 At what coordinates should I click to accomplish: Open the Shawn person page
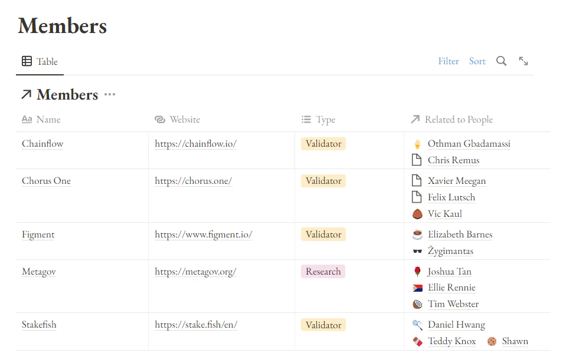tap(515, 341)
